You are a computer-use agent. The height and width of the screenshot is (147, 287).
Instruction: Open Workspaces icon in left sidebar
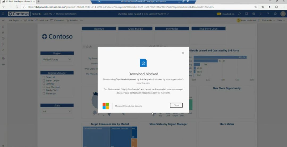point(3,58)
